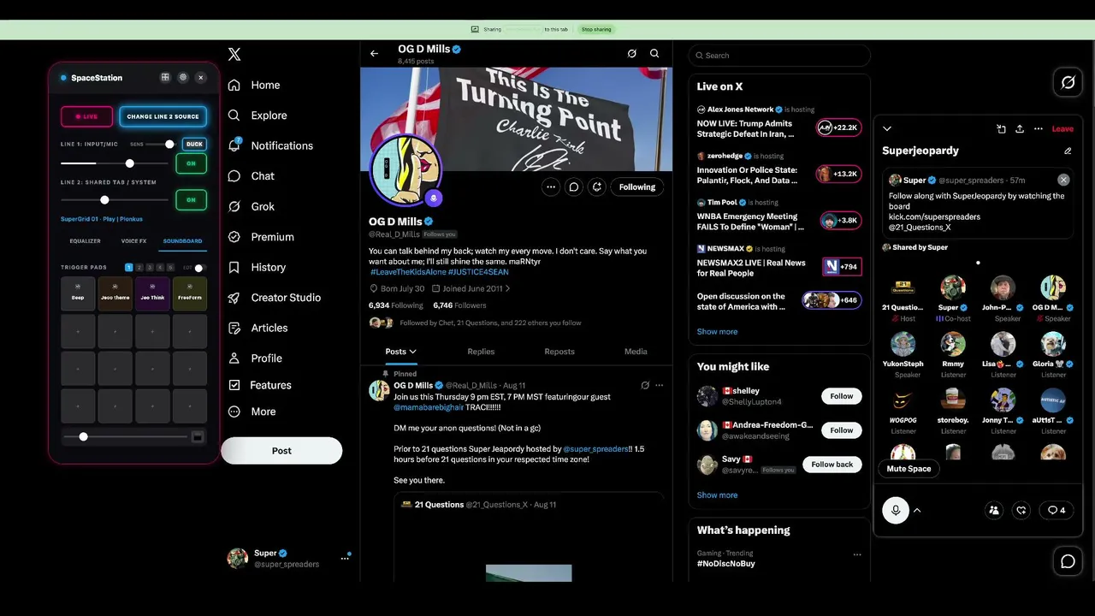Click the subscribe icon beside Following
Viewport: 1095px width, 616px height.
point(597,187)
